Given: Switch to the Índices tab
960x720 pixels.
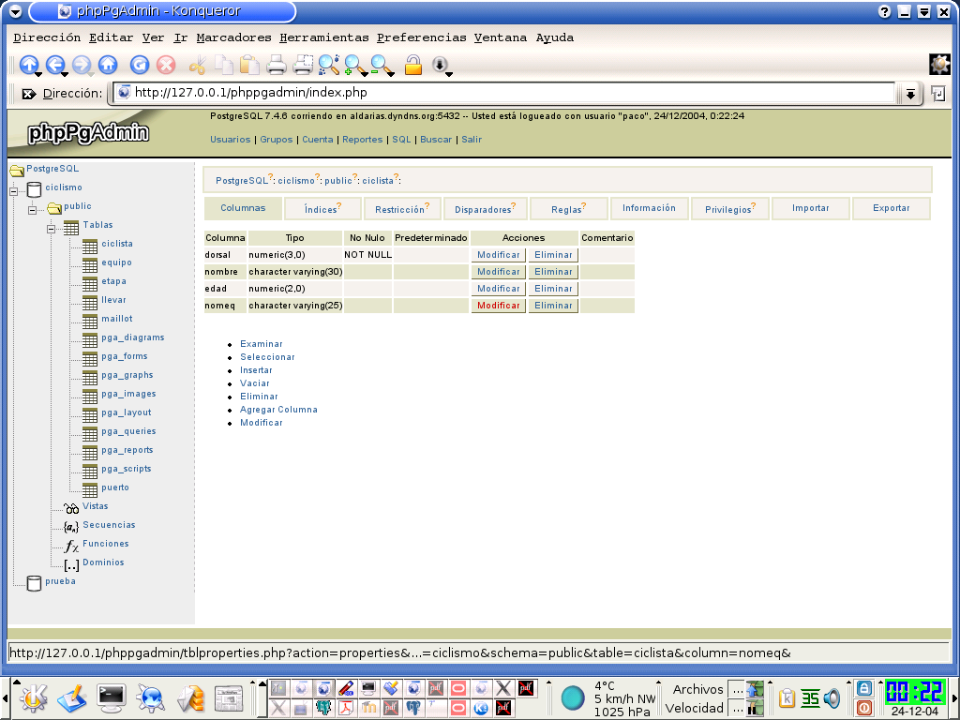Looking at the screenshot, I should coord(322,208).
